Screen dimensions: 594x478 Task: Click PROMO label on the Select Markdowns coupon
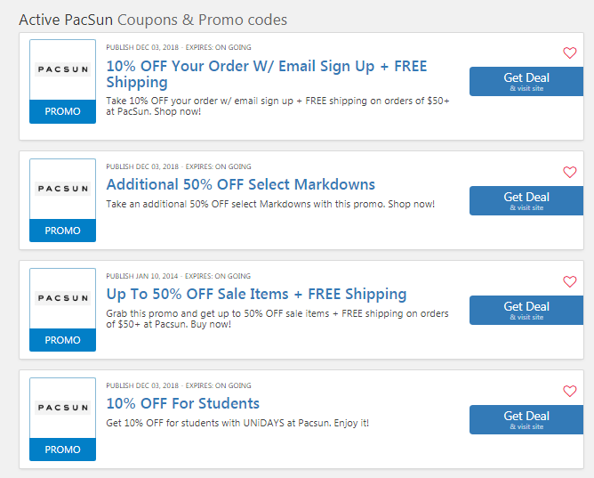[62, 231]
